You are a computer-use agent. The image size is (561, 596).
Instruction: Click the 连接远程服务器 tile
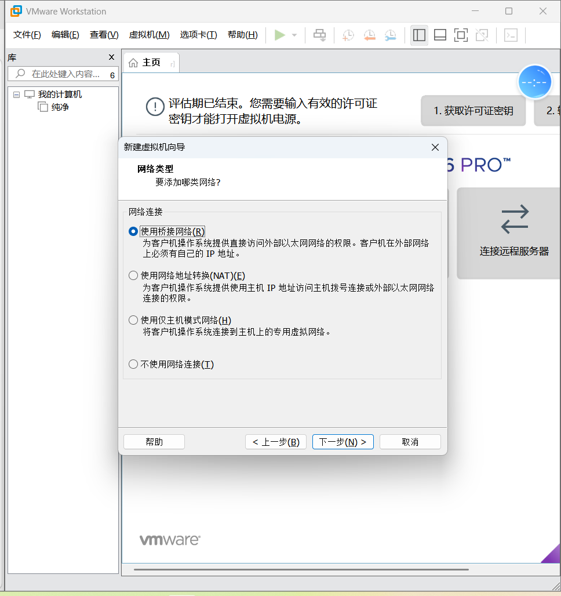[508, 234]
